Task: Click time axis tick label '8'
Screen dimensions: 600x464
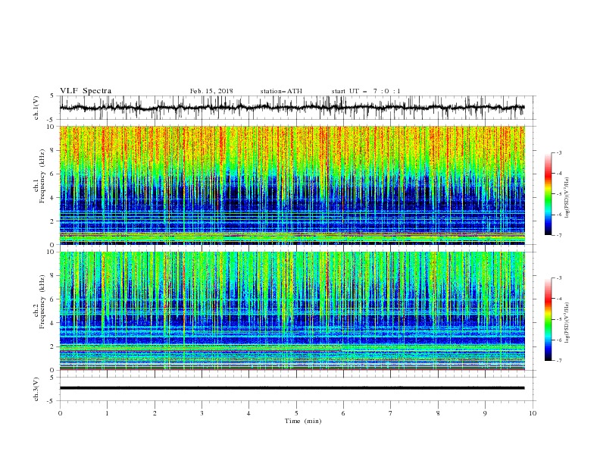Action: coord(438,413)
